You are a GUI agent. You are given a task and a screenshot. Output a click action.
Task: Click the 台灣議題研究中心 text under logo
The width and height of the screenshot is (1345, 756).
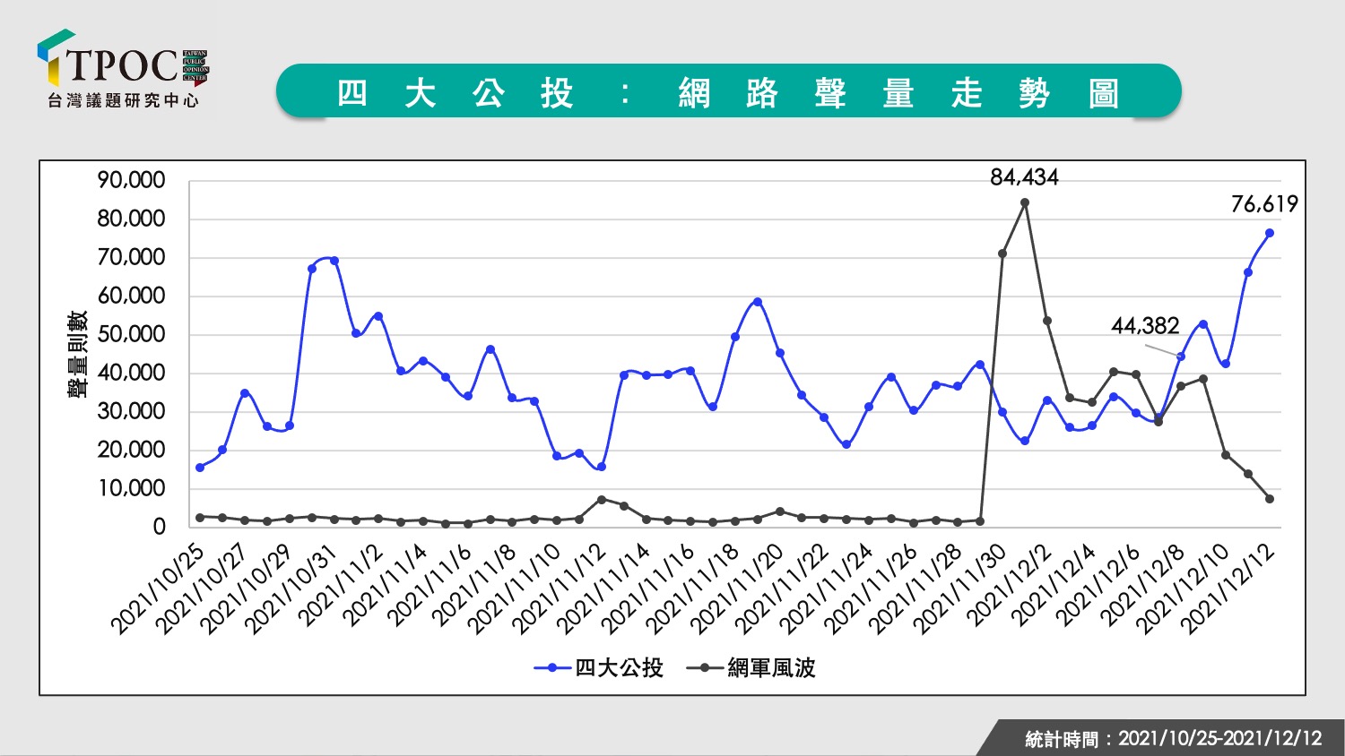[x=123, y=101]
